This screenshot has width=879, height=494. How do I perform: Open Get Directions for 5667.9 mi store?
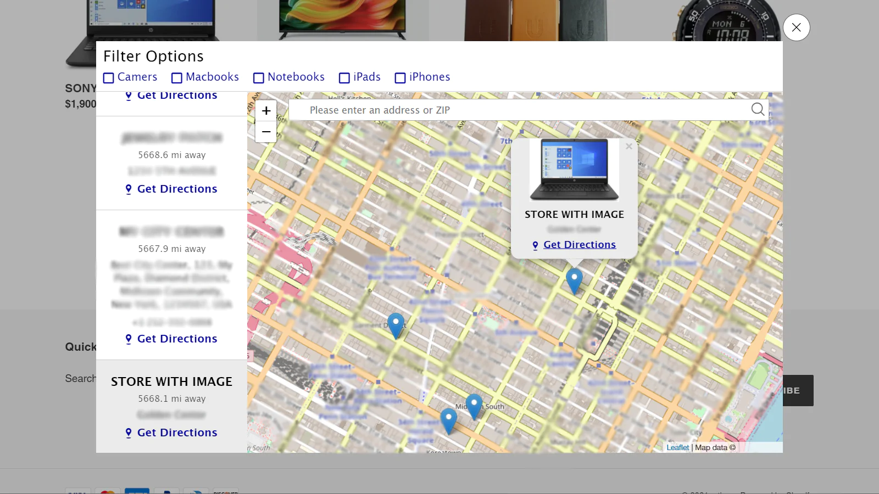177,339
